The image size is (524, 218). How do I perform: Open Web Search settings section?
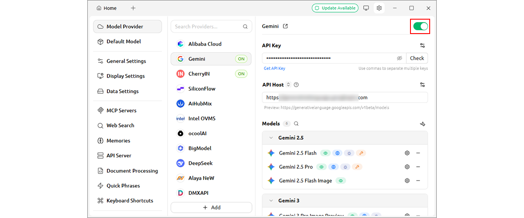(128, 126)
